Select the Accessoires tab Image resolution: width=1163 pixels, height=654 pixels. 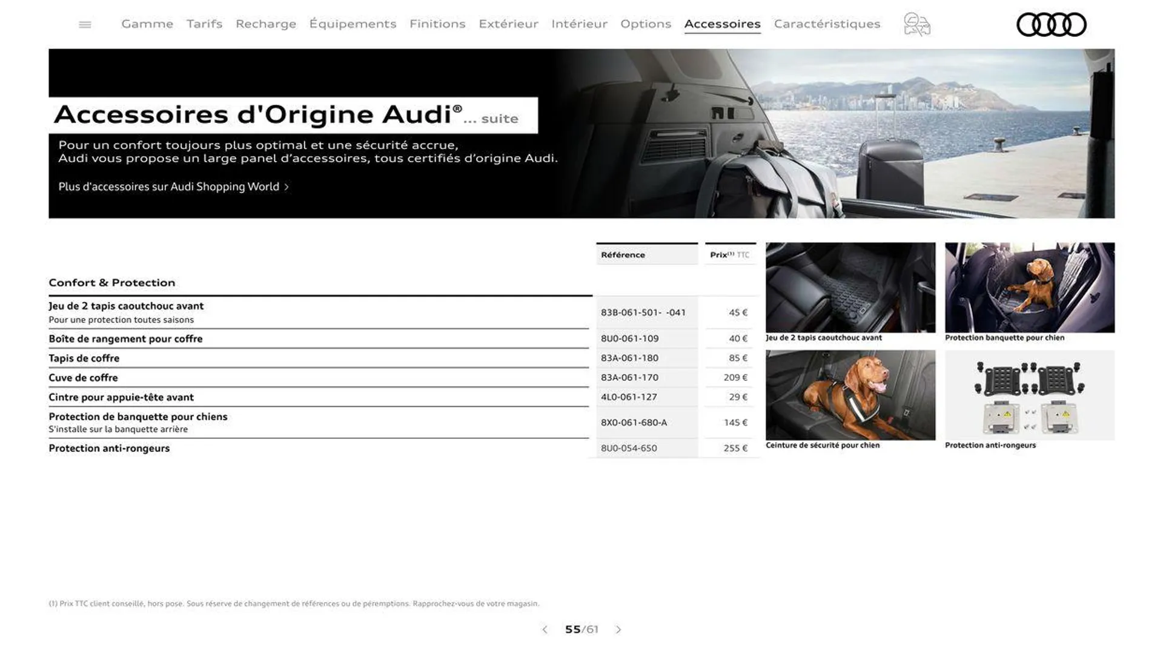point(722,24)
